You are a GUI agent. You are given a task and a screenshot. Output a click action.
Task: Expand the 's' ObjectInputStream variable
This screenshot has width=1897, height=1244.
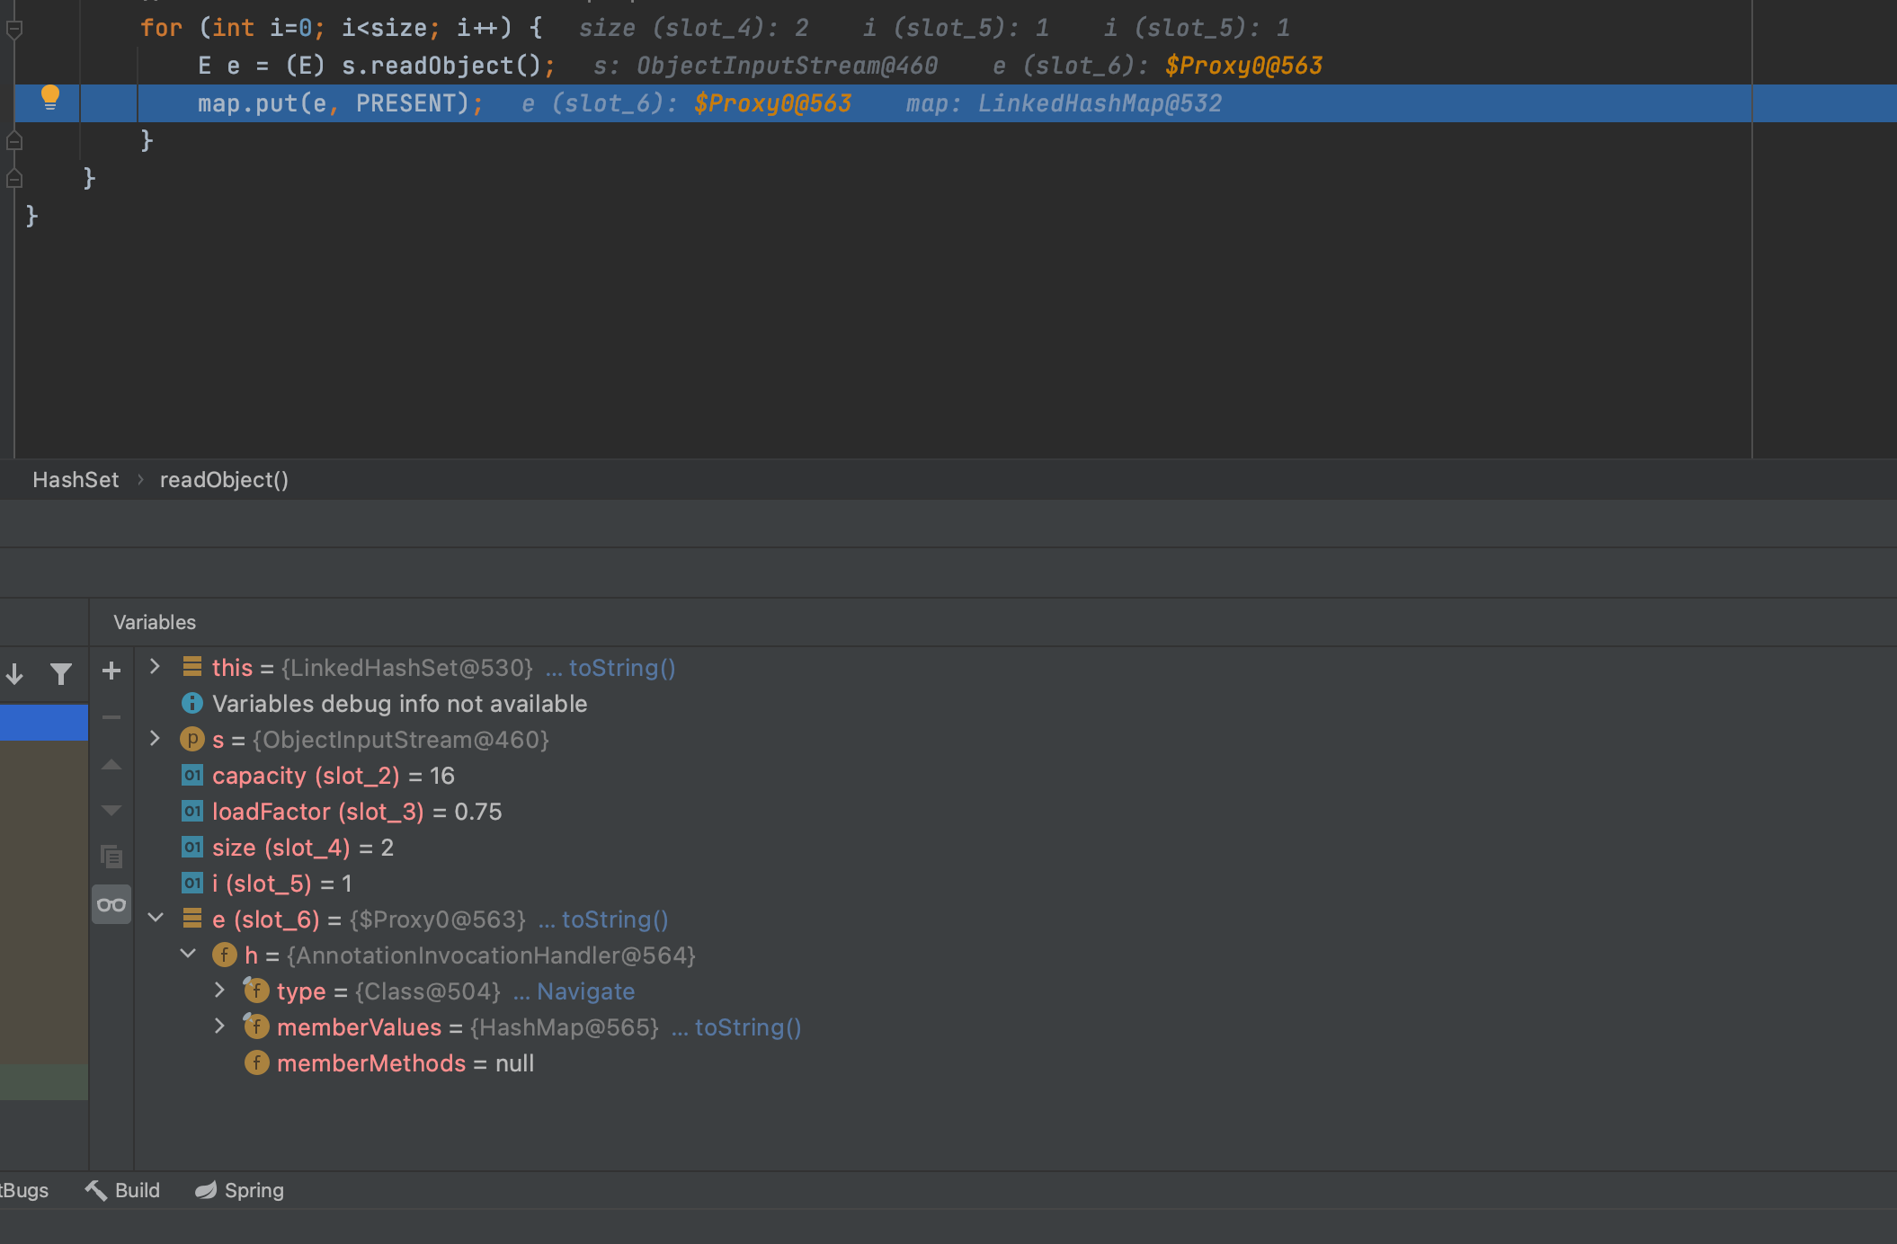tap(155, 738)
